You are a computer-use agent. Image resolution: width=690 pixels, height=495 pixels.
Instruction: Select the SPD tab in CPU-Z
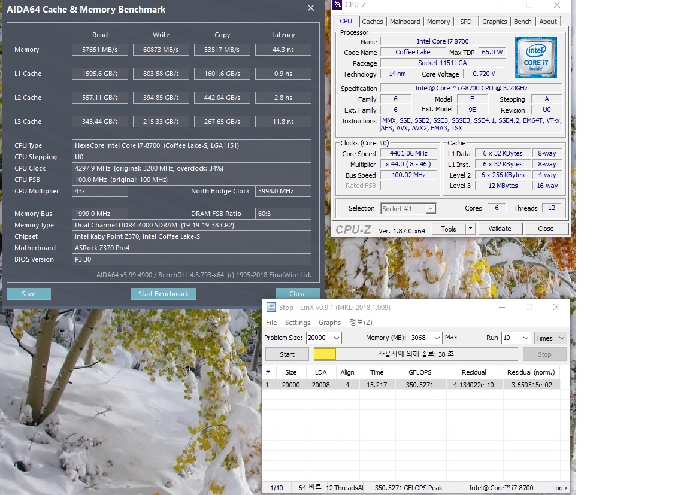[x=465, y=22]
